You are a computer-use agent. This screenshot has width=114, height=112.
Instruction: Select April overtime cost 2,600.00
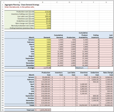(x=82, y=84)
